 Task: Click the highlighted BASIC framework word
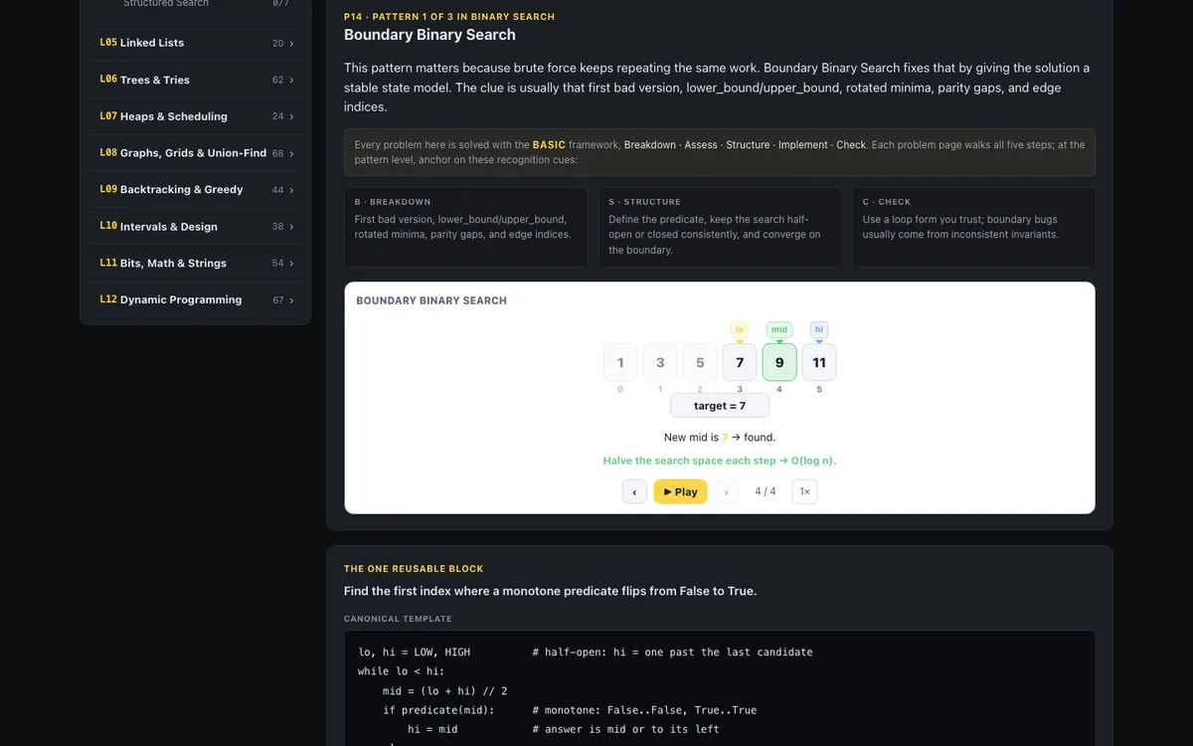tap(549, 145)
